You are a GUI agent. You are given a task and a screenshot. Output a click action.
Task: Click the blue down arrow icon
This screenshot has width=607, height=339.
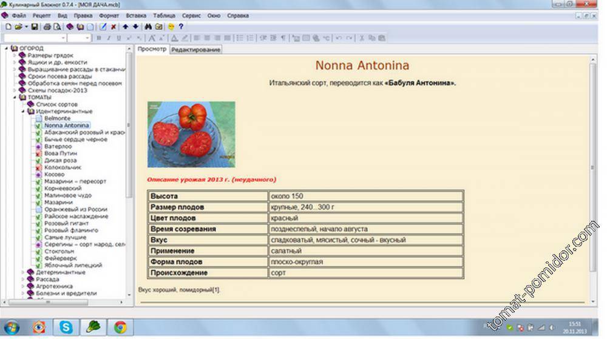[135, 27]
